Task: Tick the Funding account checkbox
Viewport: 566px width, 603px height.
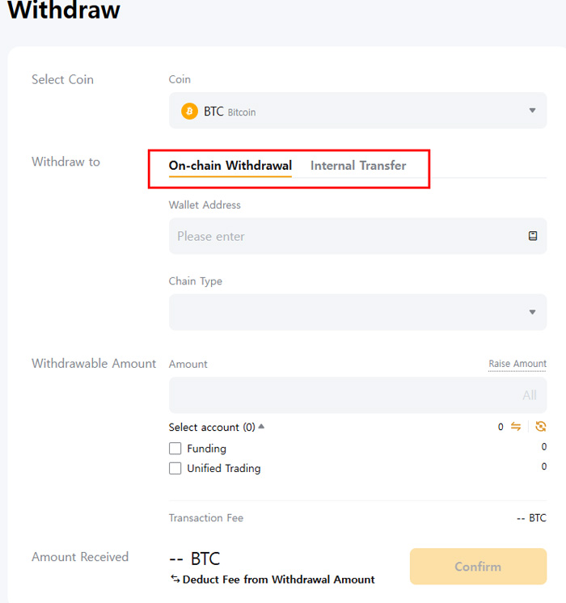Action: (175, 449)
